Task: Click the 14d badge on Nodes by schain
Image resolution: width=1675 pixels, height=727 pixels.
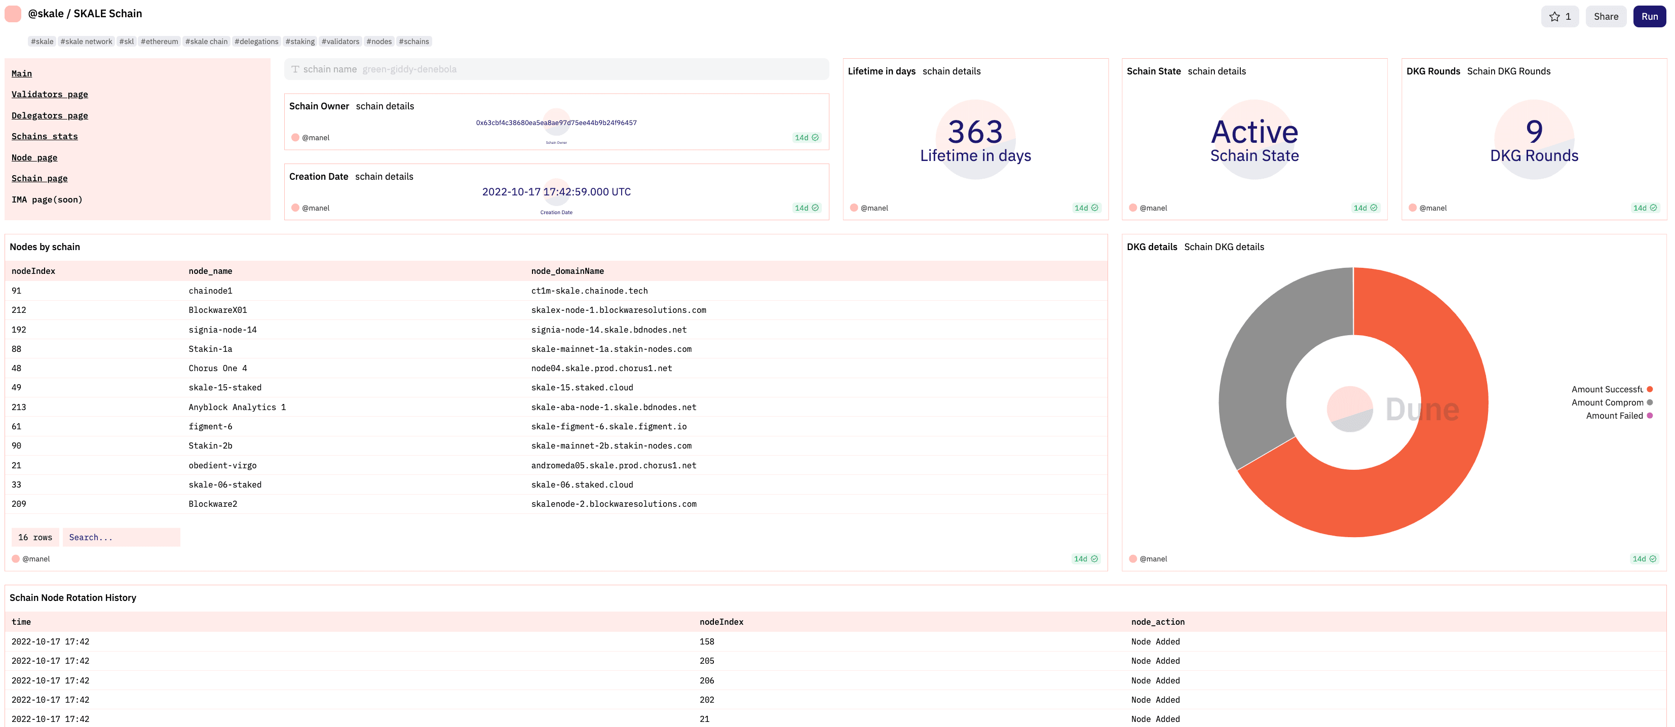Action: tap(1085, 559)
